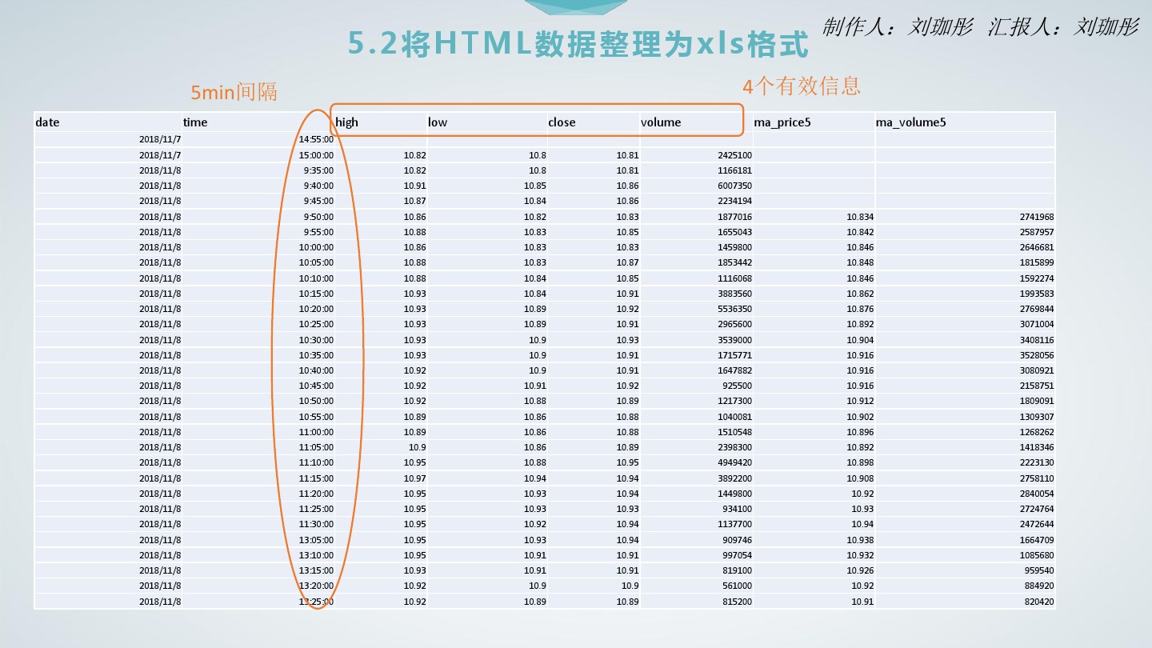Click the ma_volume5 value '2587957'
The width and height of the screenshot is (1152, 648).
click(1037, 232)
